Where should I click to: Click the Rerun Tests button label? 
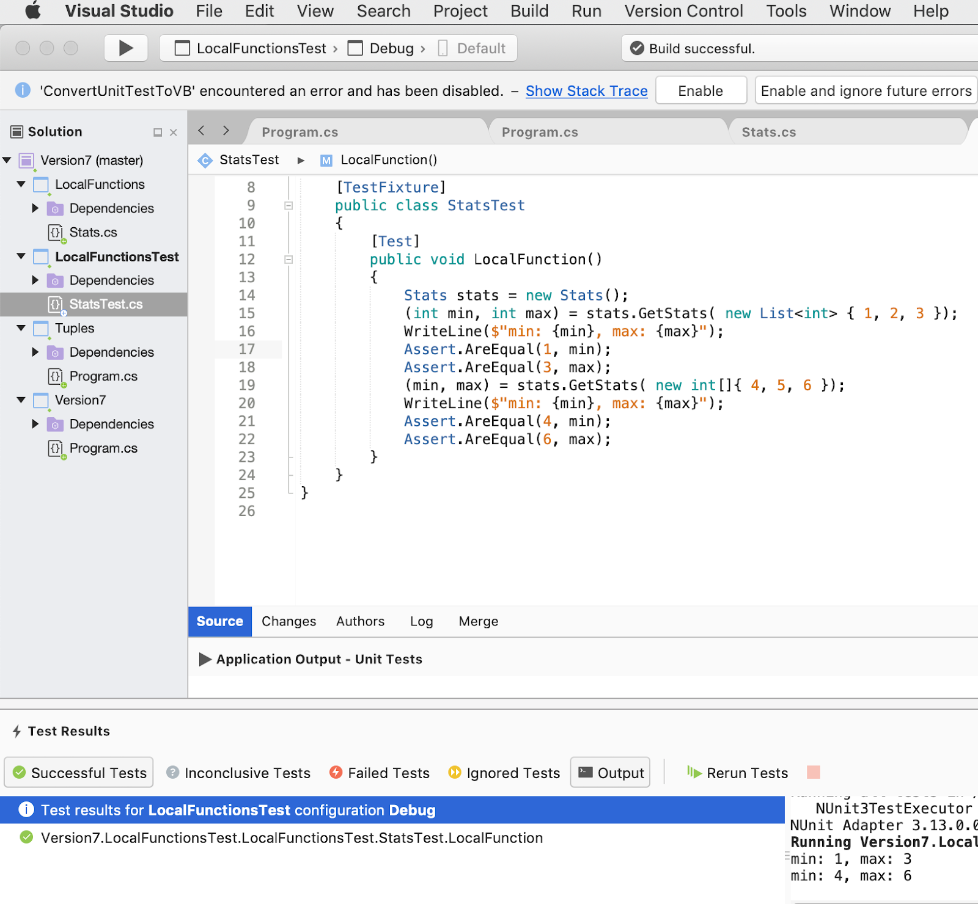click(x=747, y=773)
